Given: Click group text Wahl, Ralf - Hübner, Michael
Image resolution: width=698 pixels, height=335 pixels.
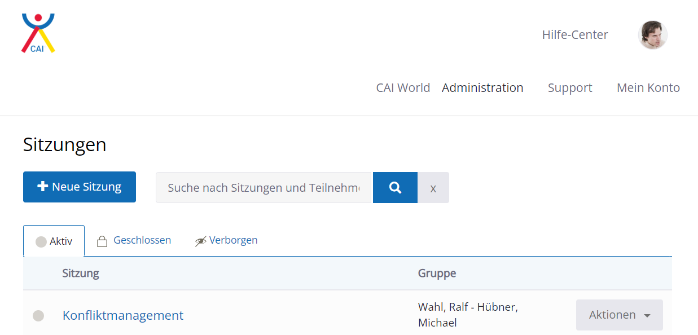Looking at the screenshot, I should (x=468, y=315).
